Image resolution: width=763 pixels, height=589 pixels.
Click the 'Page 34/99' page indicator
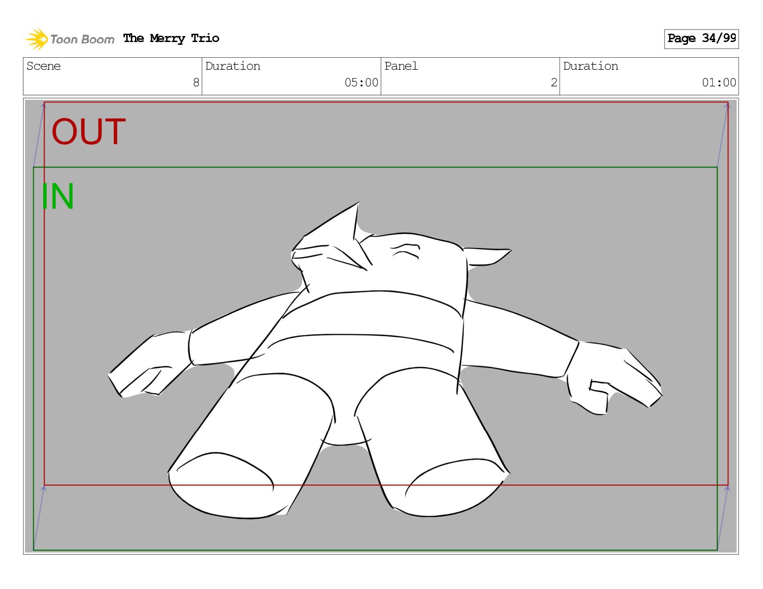coord(701,39)
